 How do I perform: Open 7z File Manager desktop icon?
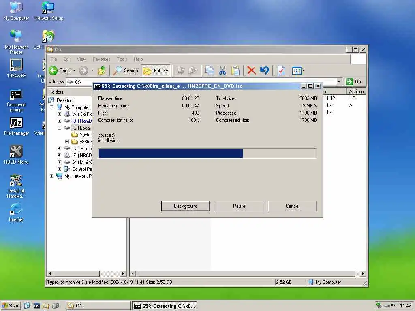(16, 126)
